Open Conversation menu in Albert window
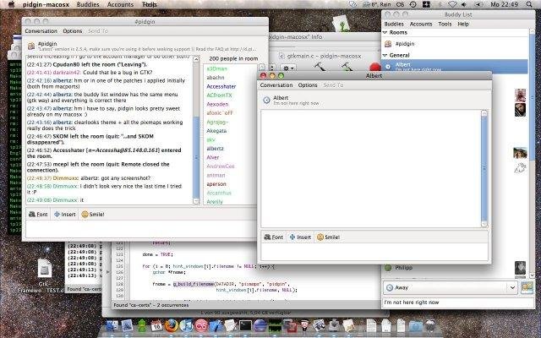 point(276,84)
